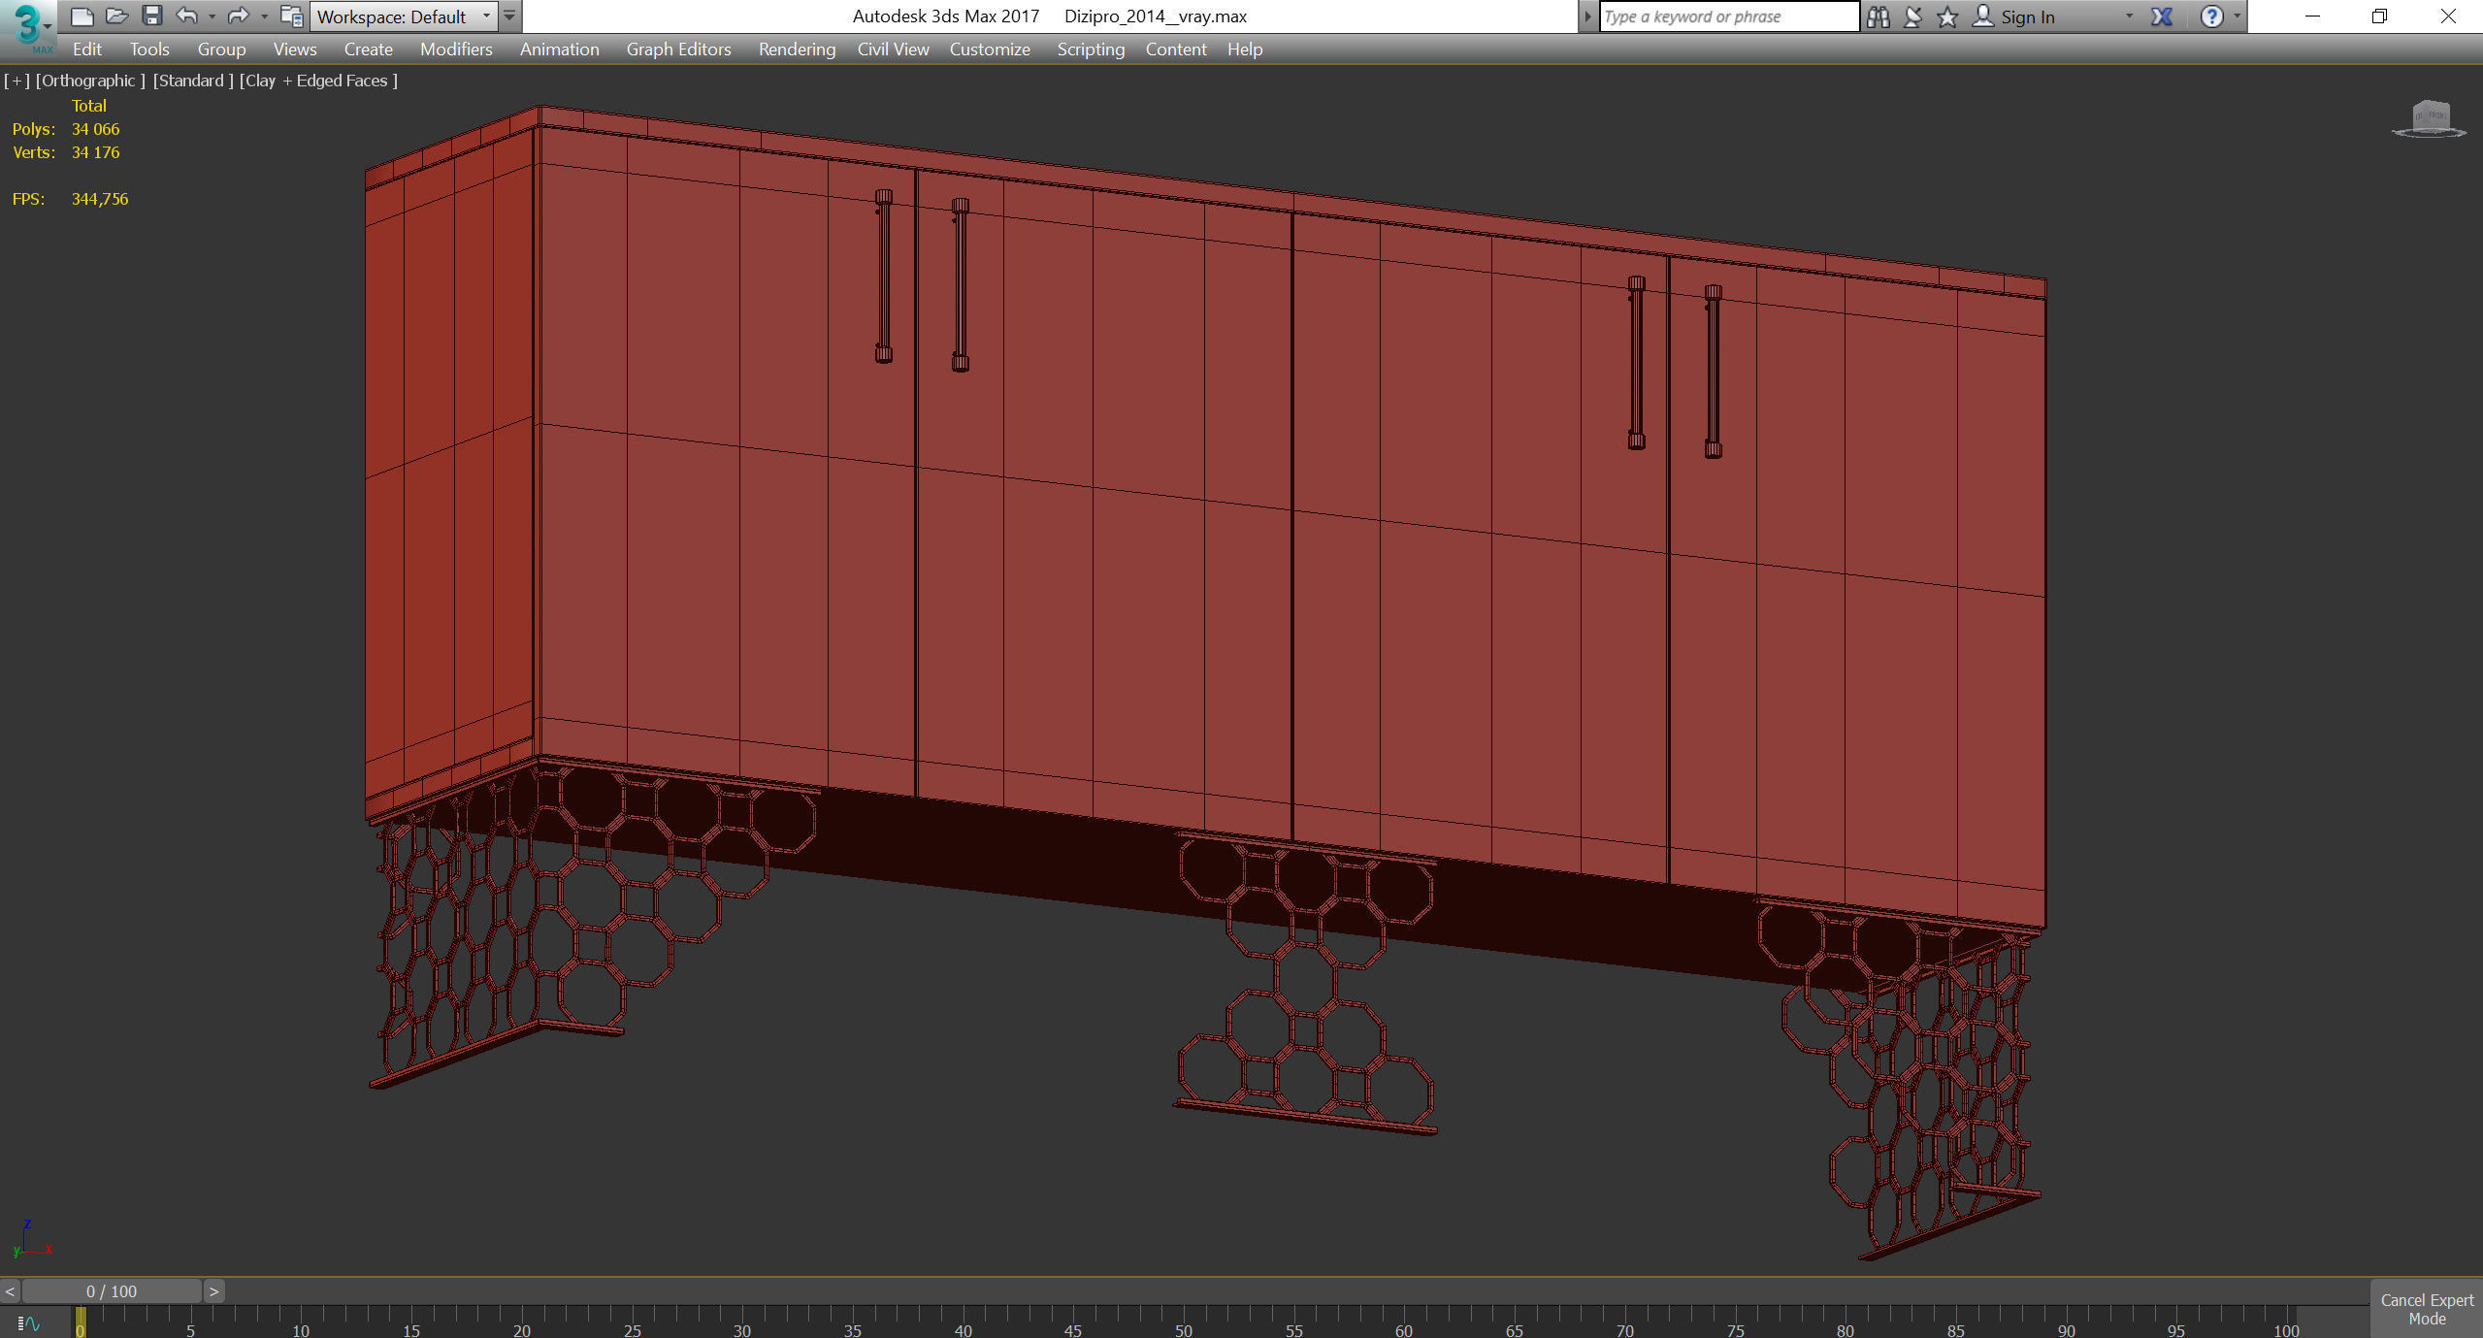Open the Modifiers menu
The height and width of the screenshot is (1338, 2483).
[x=455, y=49]
